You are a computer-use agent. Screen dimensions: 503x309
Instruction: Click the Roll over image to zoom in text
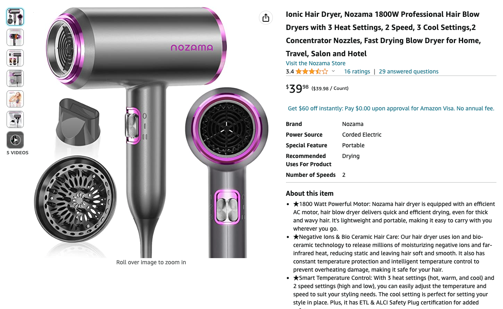tap(151, 262)
